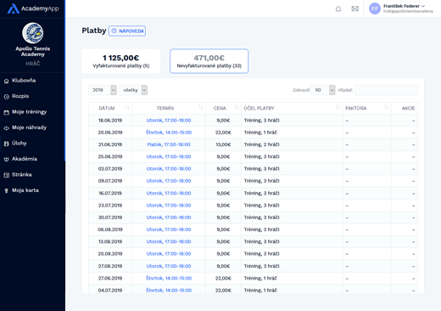Sort by Termín column arrows
Image resolution: width=441 pixels, height=311 pixels.
(x=201, y=107)
